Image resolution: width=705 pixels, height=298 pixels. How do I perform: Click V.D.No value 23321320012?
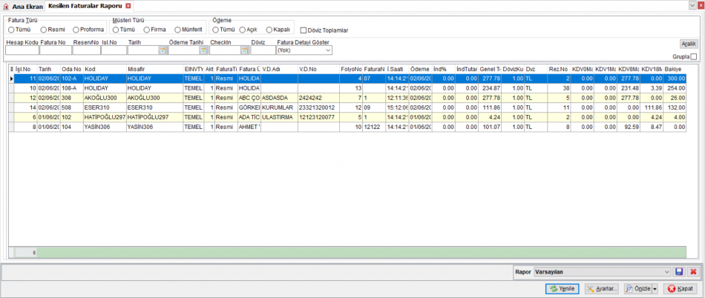(318, 107)
